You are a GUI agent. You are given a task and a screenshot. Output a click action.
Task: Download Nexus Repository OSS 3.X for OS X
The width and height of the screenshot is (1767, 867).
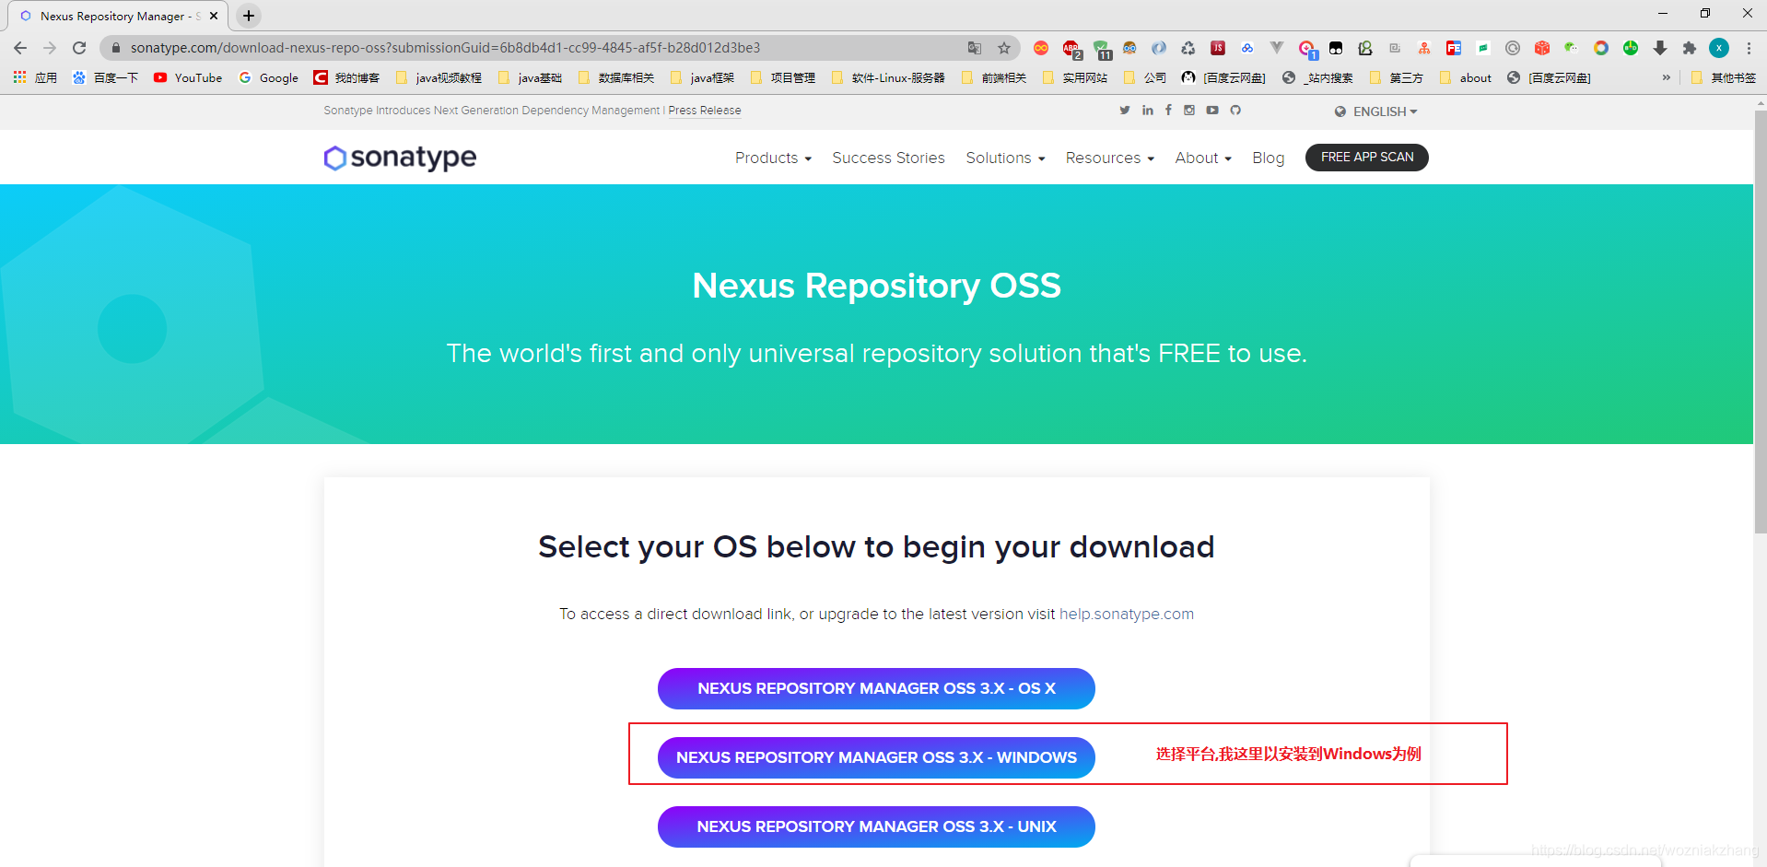point(876,688)
